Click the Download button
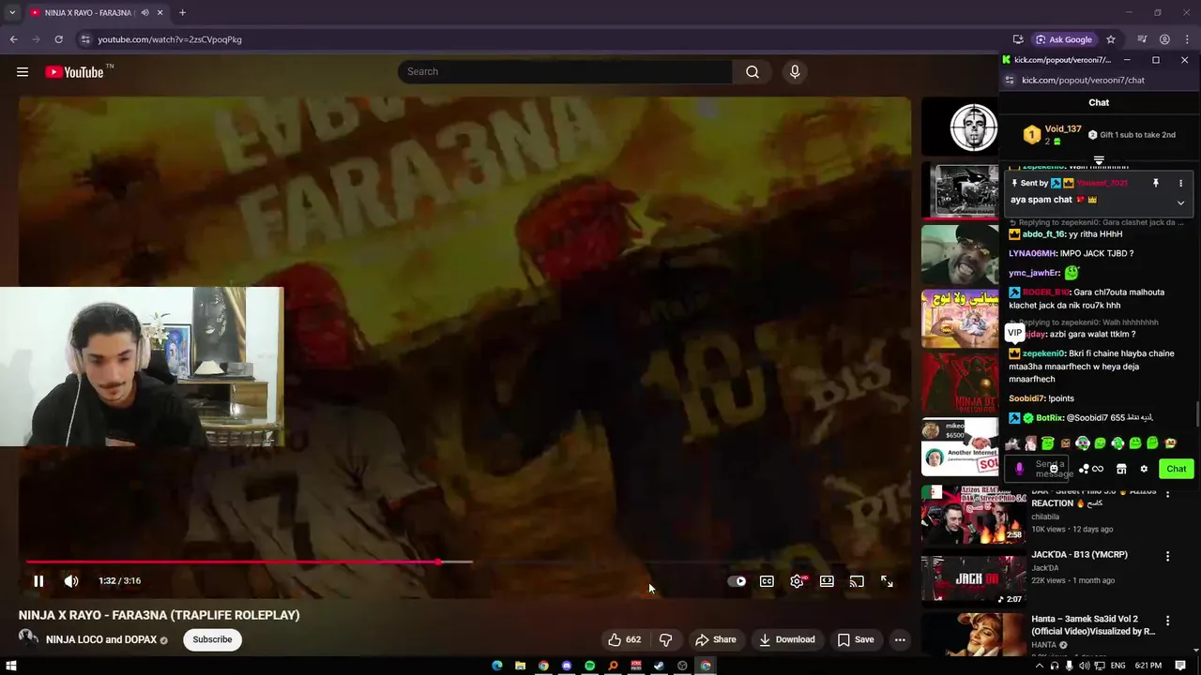1201x675 pixels. tap(786, 639)
